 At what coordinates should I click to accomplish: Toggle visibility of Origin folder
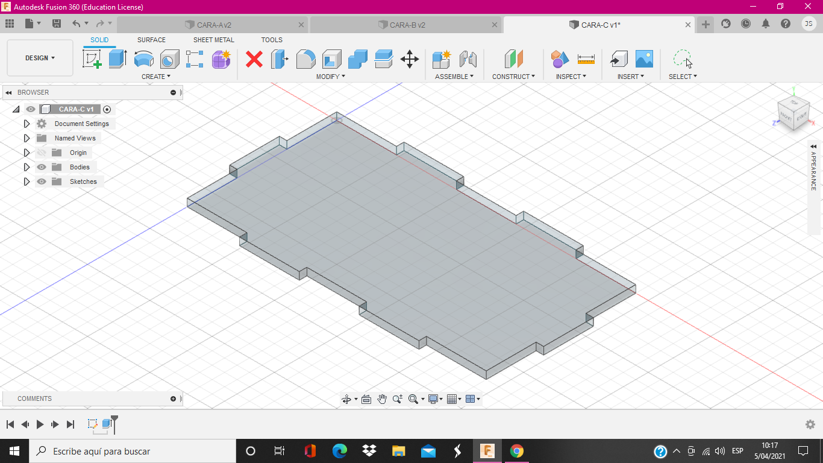42,153
